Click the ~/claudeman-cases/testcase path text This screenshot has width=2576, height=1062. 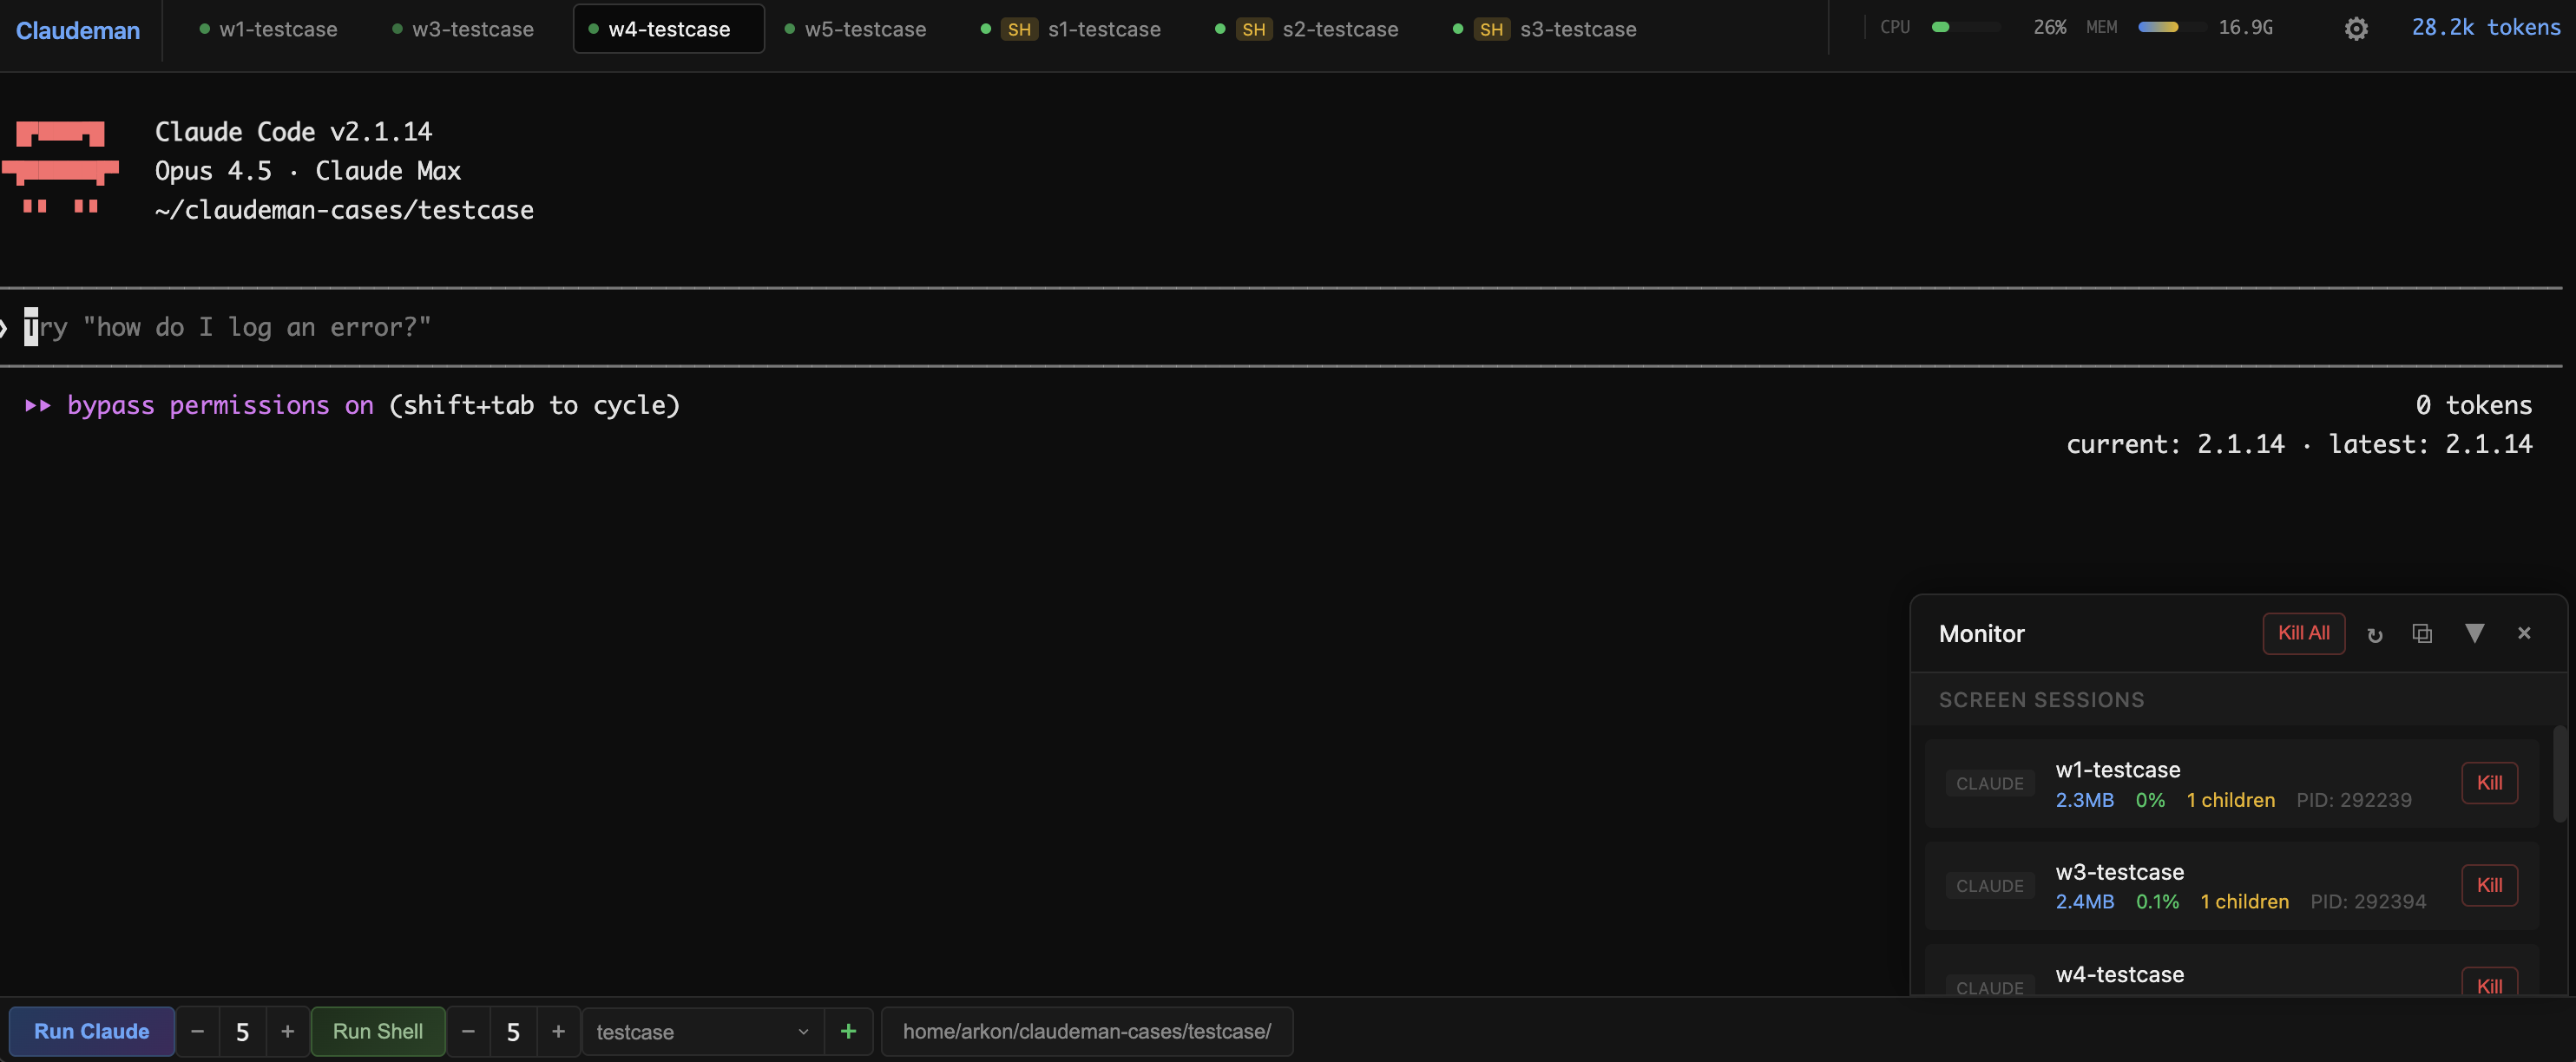tap(344, 210)
